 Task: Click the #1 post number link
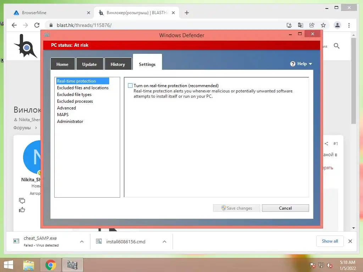coord(336,144)
